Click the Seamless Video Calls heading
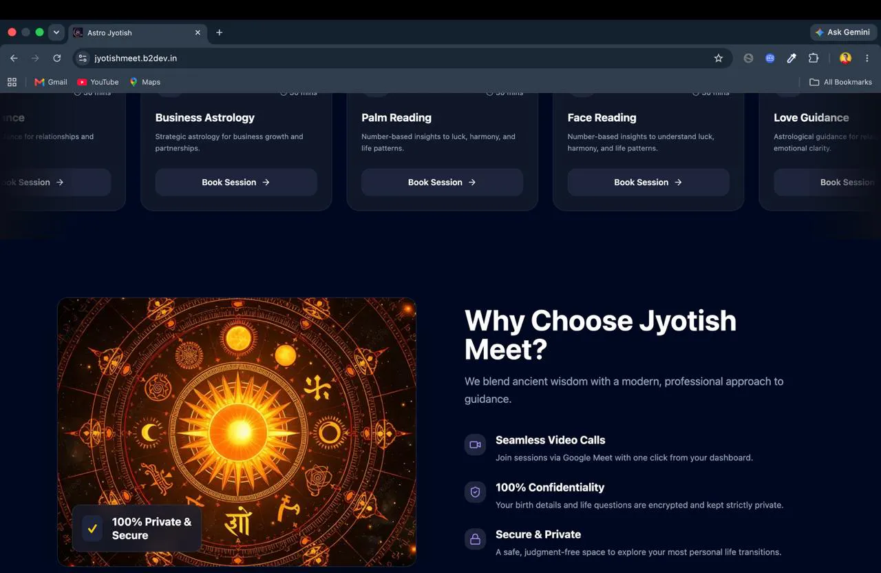Viewport: 881px width, 573px height. tap(550, 440)
